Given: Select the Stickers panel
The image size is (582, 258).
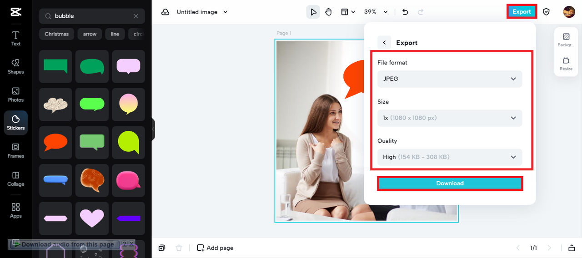Looking at the screenshot, I should (x=15, y=123).
